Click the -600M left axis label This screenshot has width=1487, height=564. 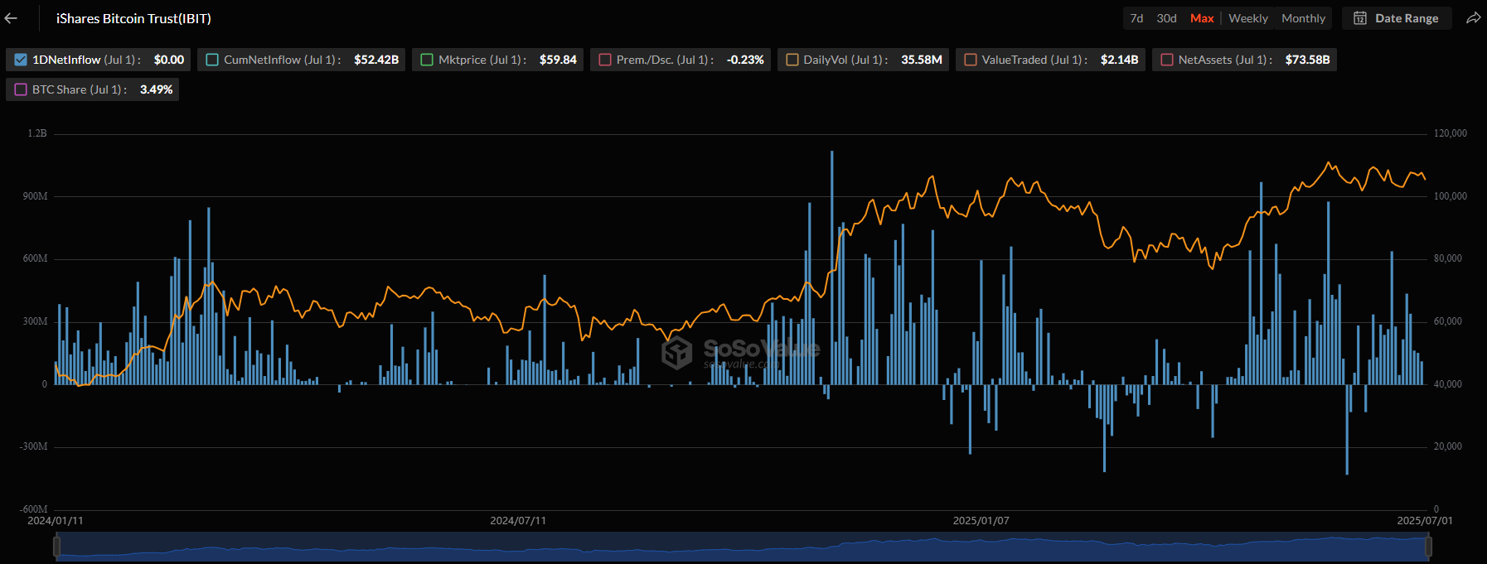click(34, 509)
